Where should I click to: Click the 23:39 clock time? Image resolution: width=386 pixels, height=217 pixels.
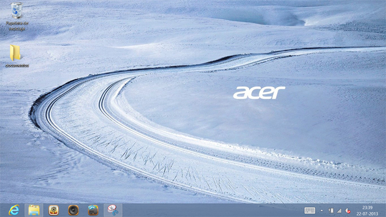tap(367, 208)
